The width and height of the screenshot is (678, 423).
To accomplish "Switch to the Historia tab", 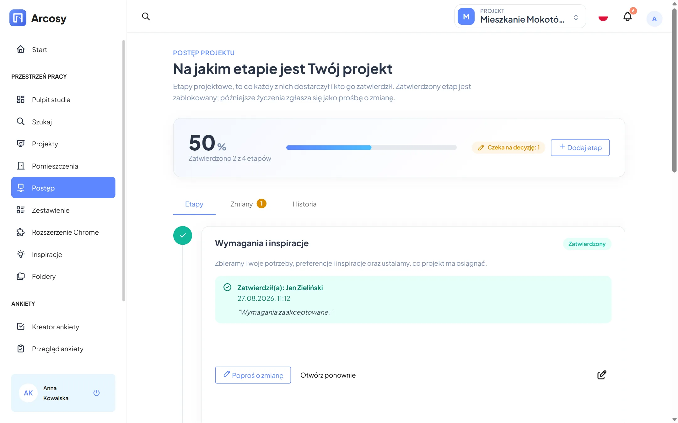I will (304, 204).
